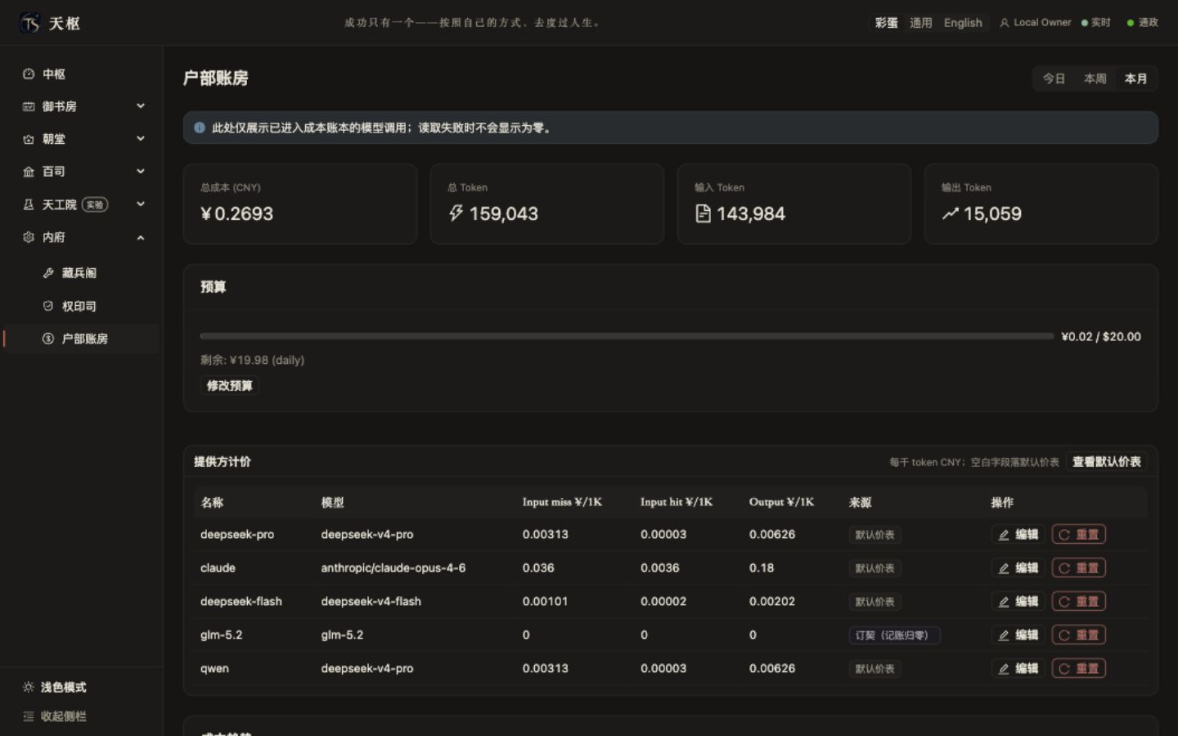Expand the 百司 menu chevron
This screenshot has width=1178, height=736.
(141, 172)
